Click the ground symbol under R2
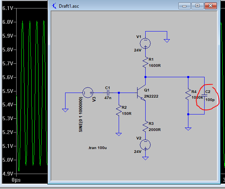Screen dimensions: 225x189 point(119,134)
